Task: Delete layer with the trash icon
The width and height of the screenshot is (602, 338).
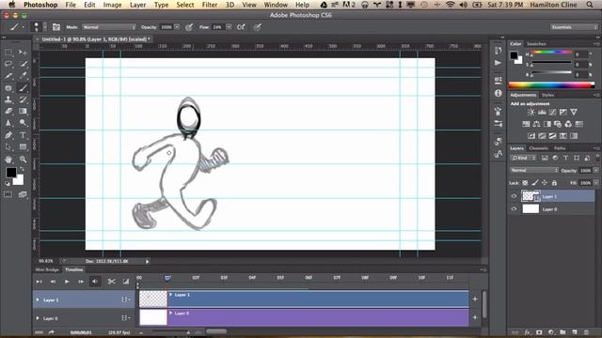Action: pos(586,332)
